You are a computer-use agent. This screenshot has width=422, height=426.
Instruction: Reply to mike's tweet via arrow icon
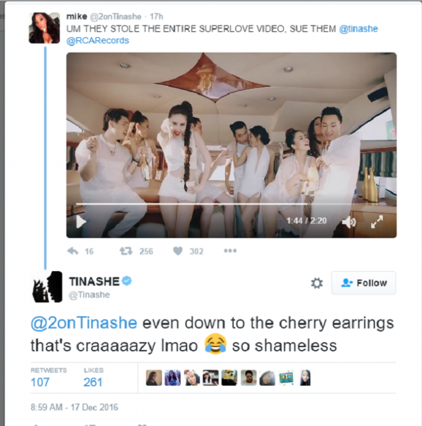[x=73, y=251]
